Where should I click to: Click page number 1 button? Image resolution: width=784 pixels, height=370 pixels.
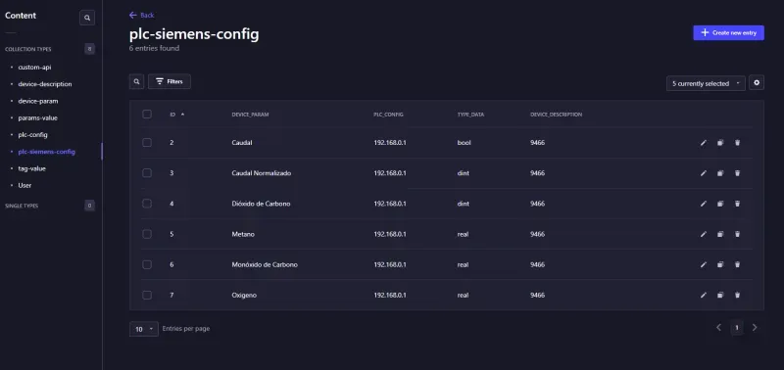tap(737, 328)
